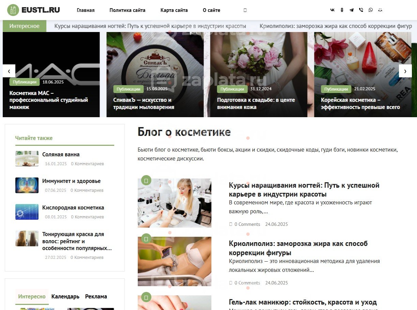Image resolution: width=417 pixels, height=310 pixels.
Task: Click the Блог о косметике heading
Action: click(x=184, y=132)
